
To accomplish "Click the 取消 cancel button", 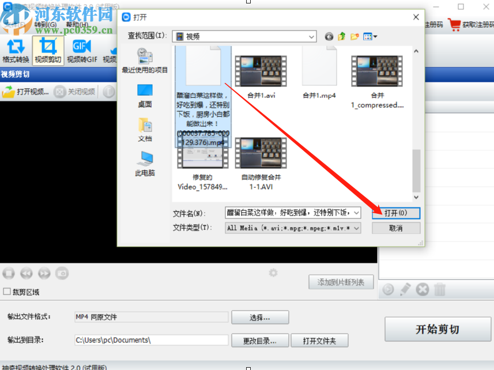I will pyautogui.click(x=395, y=228).
